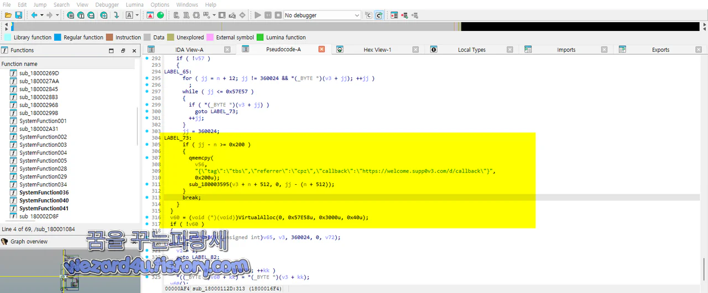Viewport: 708px width, 293px height.
Task: Open the Search menu
Action: (61, 4)
